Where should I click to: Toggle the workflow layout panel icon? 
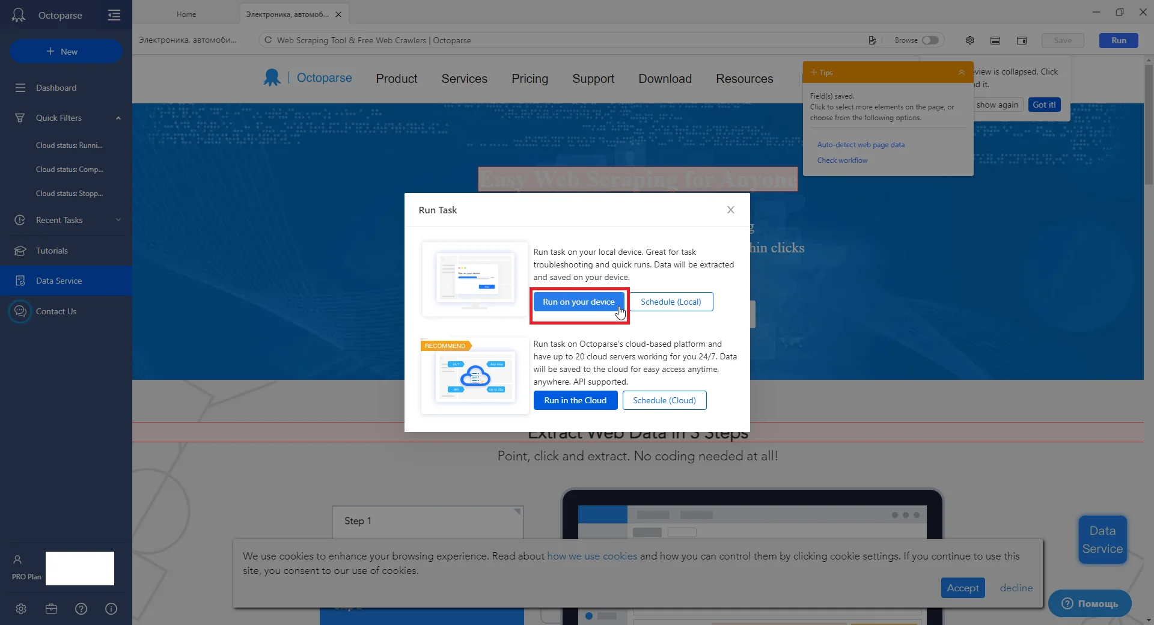click(1022, 40)
